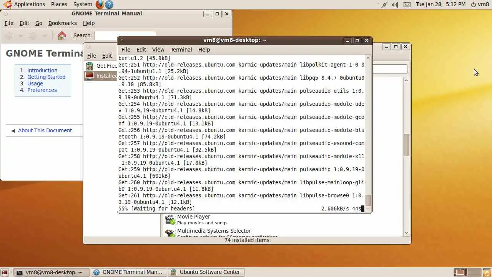Select Get Free Software icon in Software Center
This screenshot has width=492, height=277.
pyautogui.click(x=90, y=66)
